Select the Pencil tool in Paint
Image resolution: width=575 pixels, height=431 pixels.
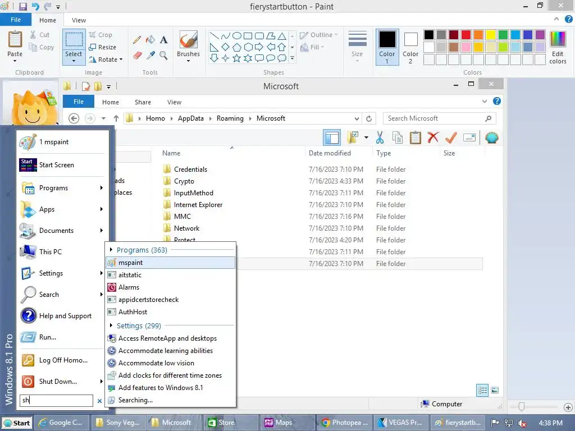(x=137, y=40)
